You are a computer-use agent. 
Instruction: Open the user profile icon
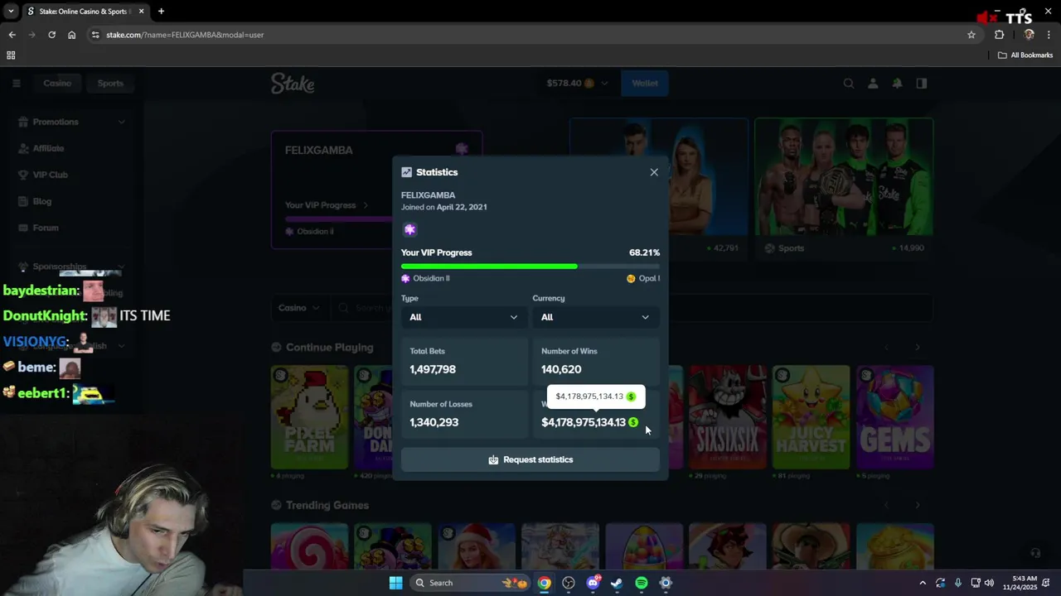873,83
